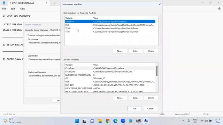Open the volume tray icon

[x=206, y=121]
